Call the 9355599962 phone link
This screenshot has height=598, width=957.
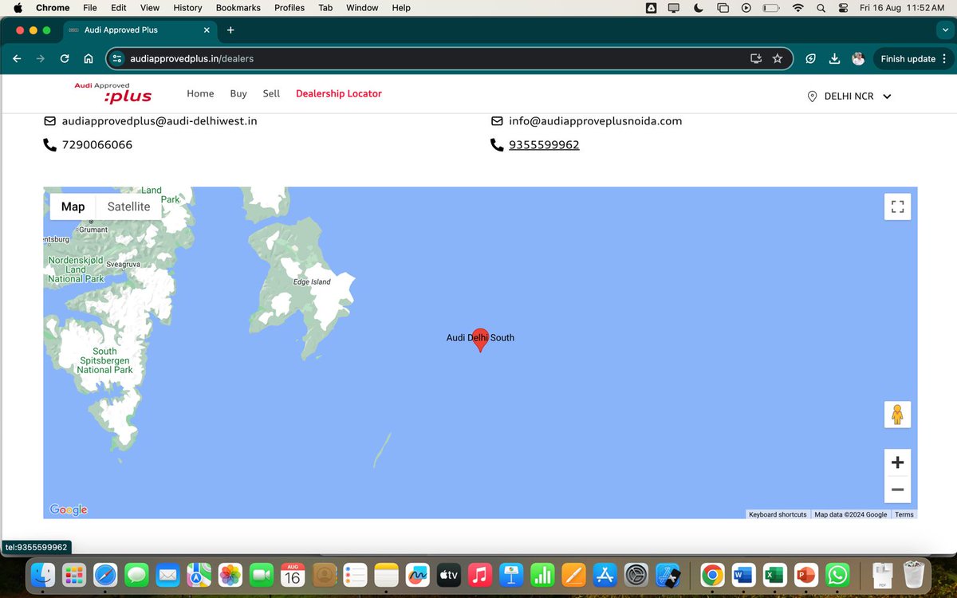coord(544,145)
